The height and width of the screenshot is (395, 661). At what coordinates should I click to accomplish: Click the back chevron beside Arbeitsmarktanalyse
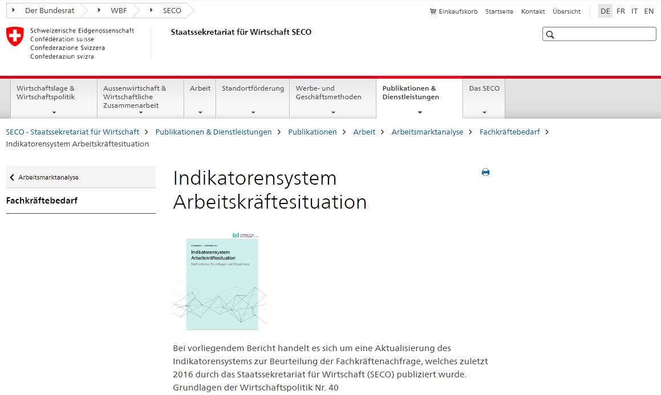coord(11,177)
